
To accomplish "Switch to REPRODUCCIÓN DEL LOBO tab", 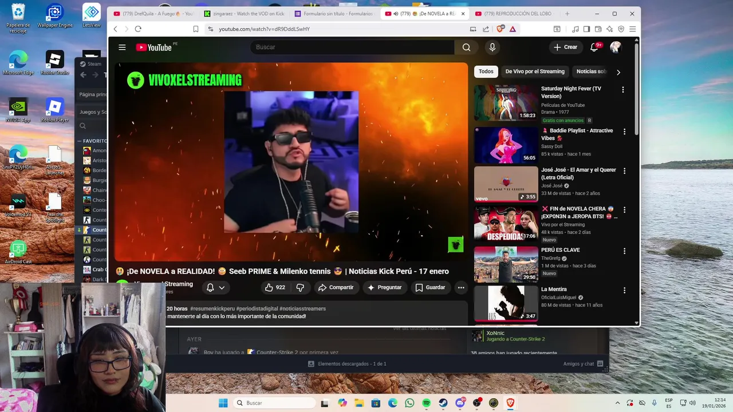I will point(515,14).
